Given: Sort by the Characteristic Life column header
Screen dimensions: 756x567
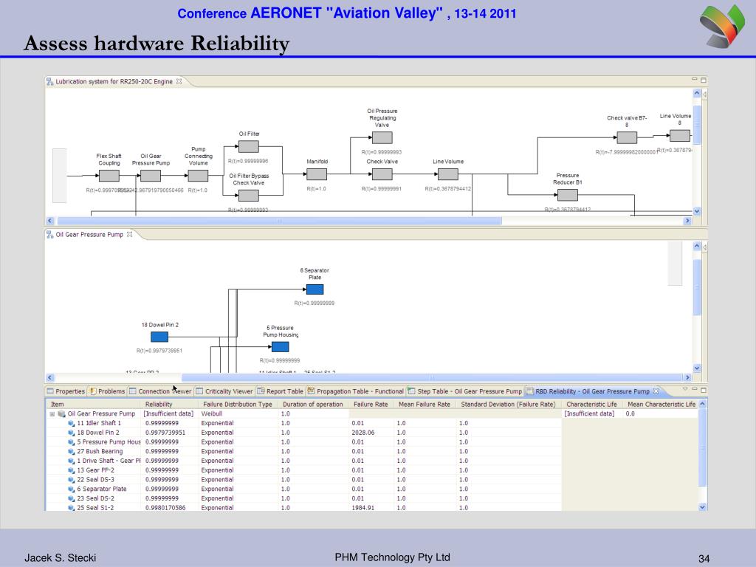Looking at the screenshot, I should click(591, 404).
